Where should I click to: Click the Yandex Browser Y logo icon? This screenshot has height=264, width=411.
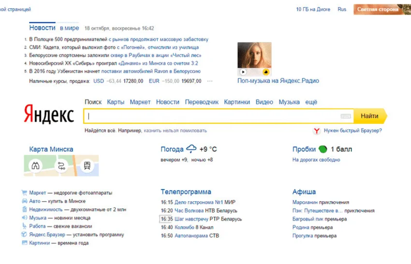[317, 131]
